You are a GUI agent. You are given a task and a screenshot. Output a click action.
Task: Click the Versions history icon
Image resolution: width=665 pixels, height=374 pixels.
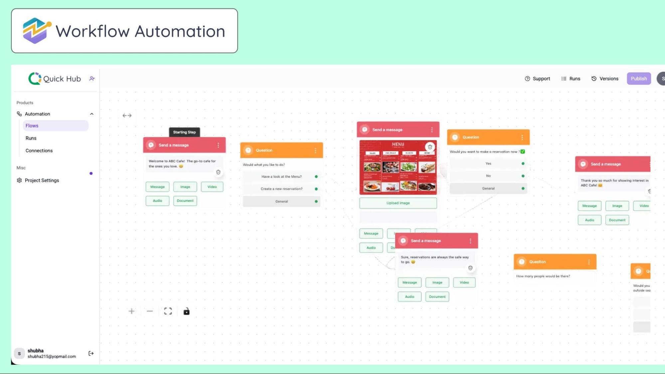click(x=594, y=78)
